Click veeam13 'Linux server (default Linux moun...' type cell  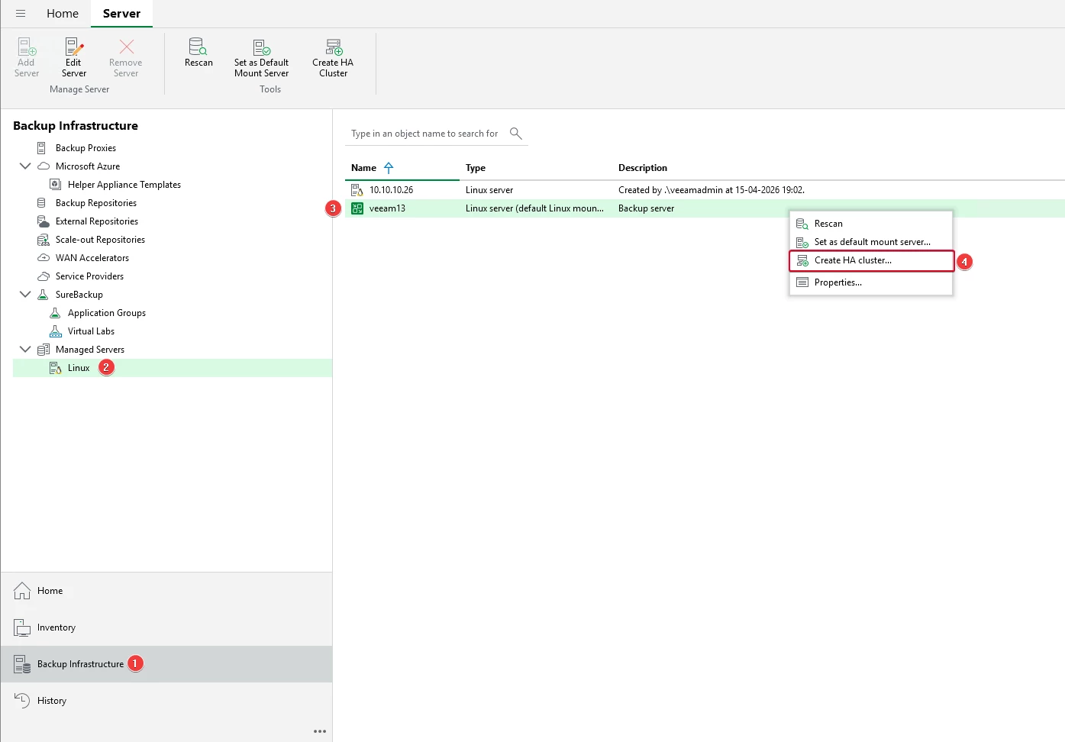coord(534,208)
